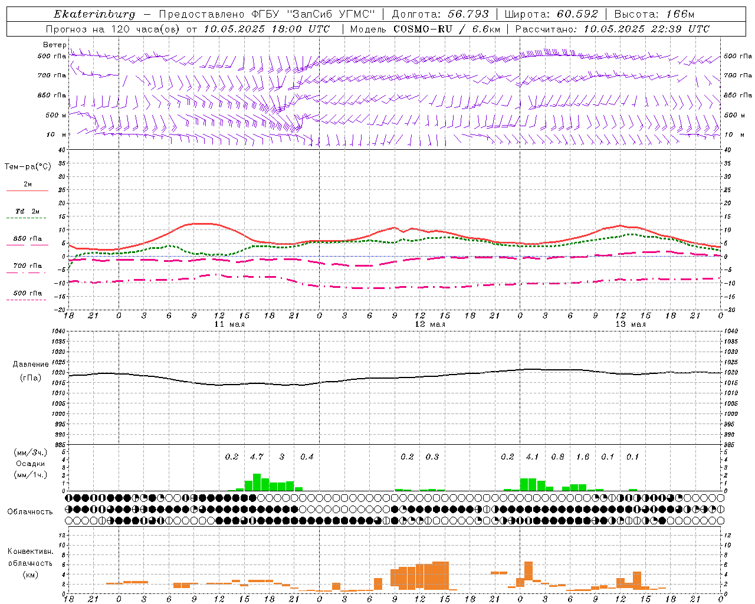Click the Конвективн. panel label
This screenshot has width=755, height=604.
pyautogui.click(x=30, y=552)
